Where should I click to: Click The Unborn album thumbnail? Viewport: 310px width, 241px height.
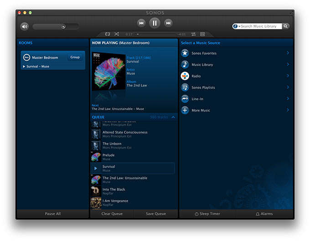[x=96, y=146]
